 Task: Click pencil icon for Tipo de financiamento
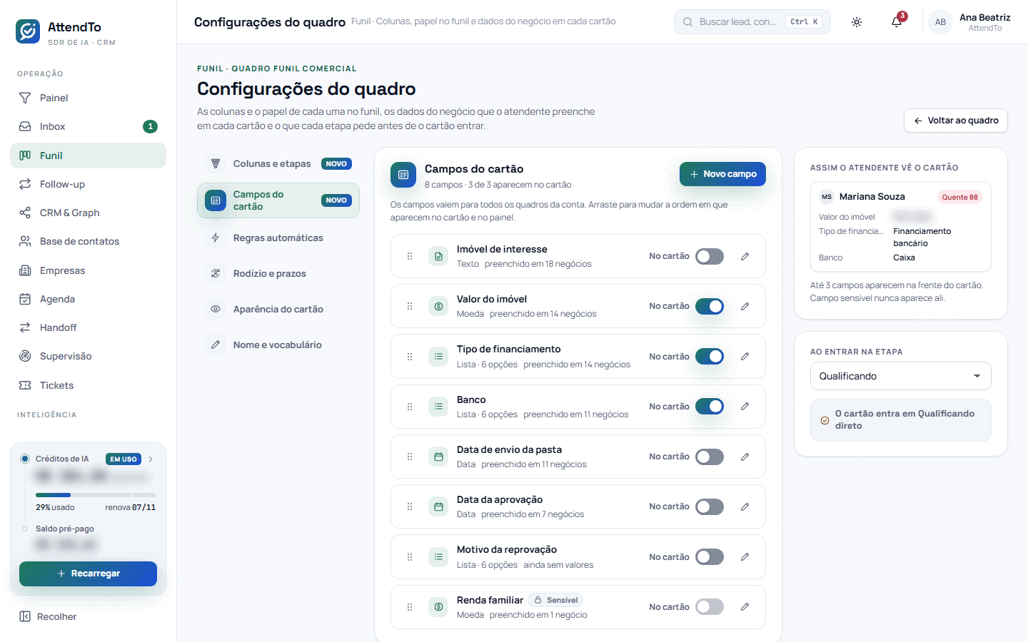click(x=745, y=357)
